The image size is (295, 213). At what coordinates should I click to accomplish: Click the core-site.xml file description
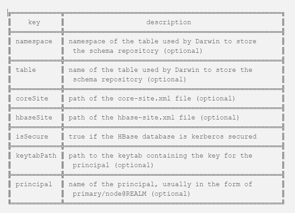[x=152, y=98]
